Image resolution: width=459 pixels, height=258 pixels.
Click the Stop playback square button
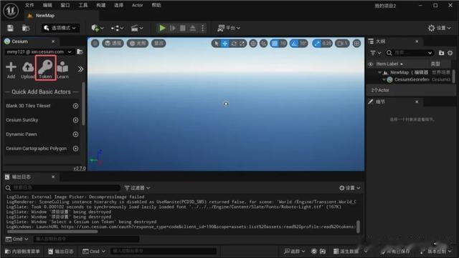183,28
